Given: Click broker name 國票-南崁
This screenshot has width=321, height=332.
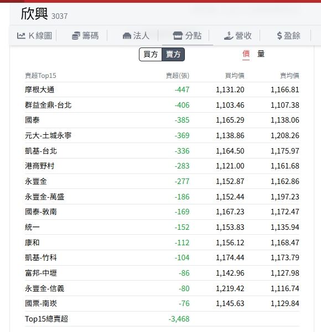Looking at the screenshot, I should coord(41,304).
